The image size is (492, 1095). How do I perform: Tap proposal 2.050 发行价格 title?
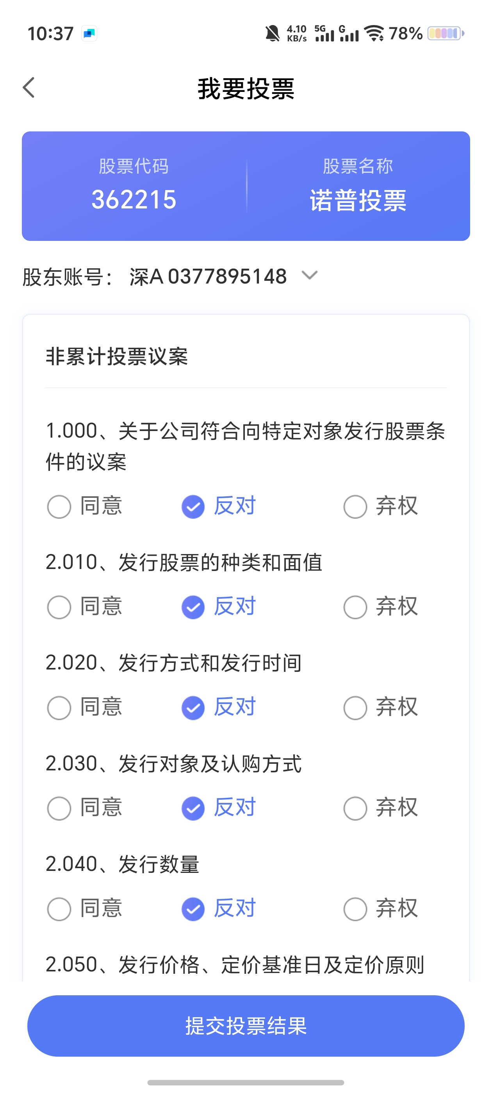pyautogui.click(x=235, y=964)
